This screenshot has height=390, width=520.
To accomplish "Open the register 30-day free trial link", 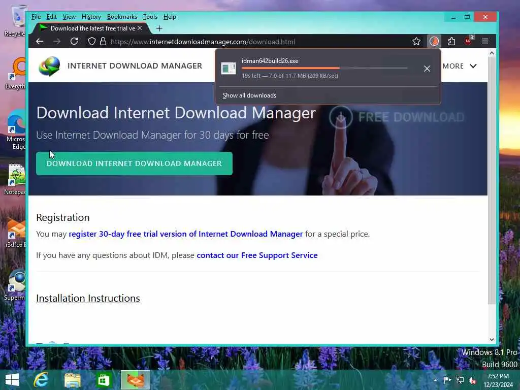I will tap(186, 234).
